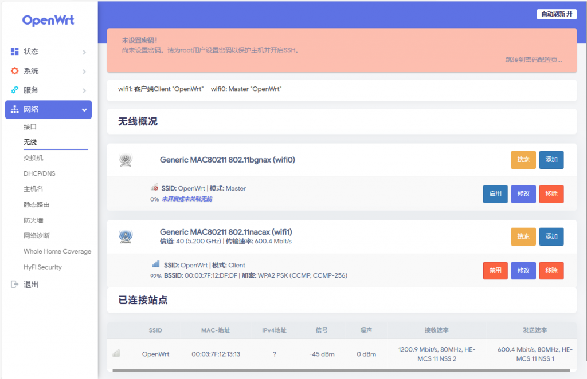The height and width of the screenshot is (379, 587).
Task: Open HyFi Security page
Action: pos(42,267)
